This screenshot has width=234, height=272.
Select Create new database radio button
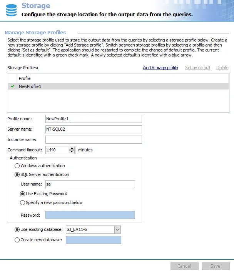point(17,240)
